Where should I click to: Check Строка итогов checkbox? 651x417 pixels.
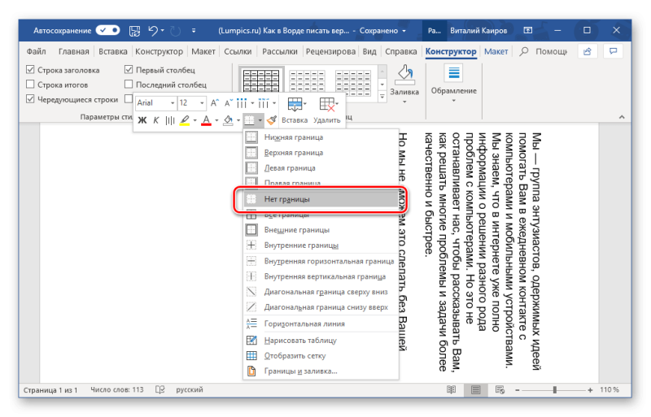point(30,85)
